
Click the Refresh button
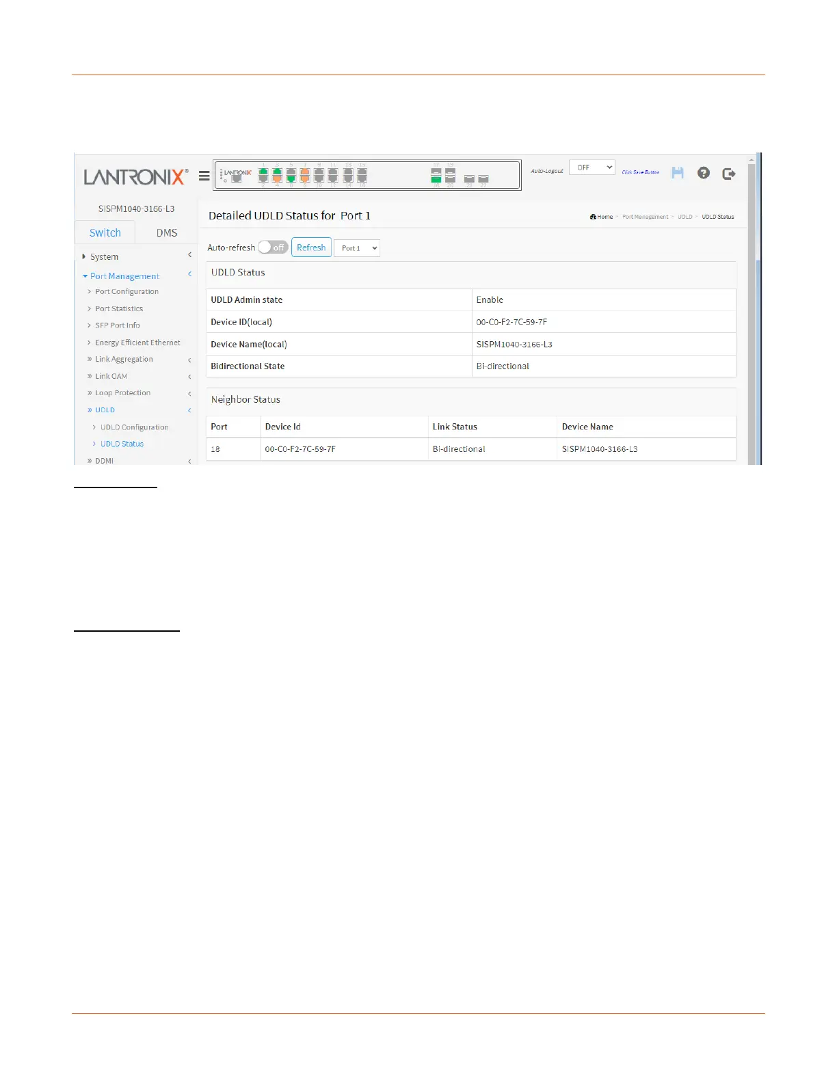(x=311, y=248)
